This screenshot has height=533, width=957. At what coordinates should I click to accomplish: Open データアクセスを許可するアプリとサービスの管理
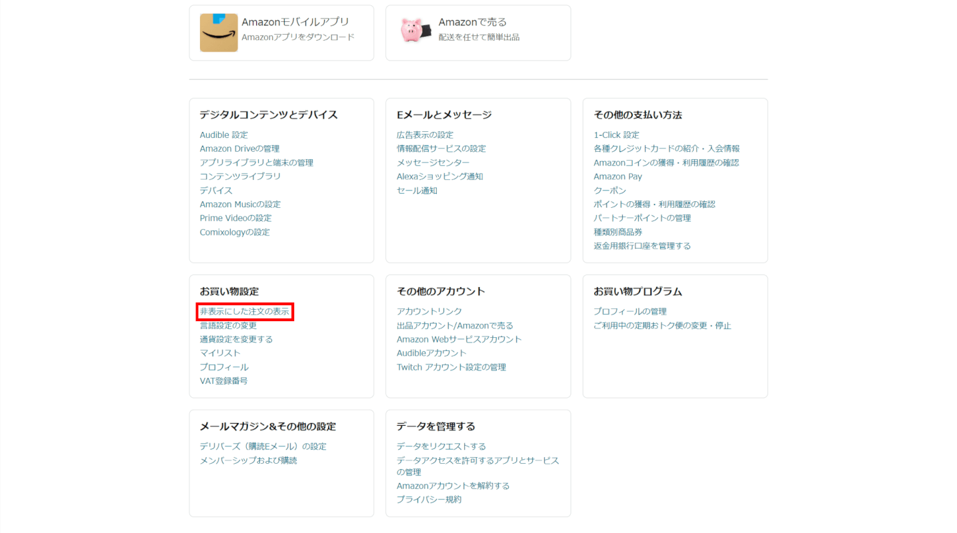pos(477,466)
